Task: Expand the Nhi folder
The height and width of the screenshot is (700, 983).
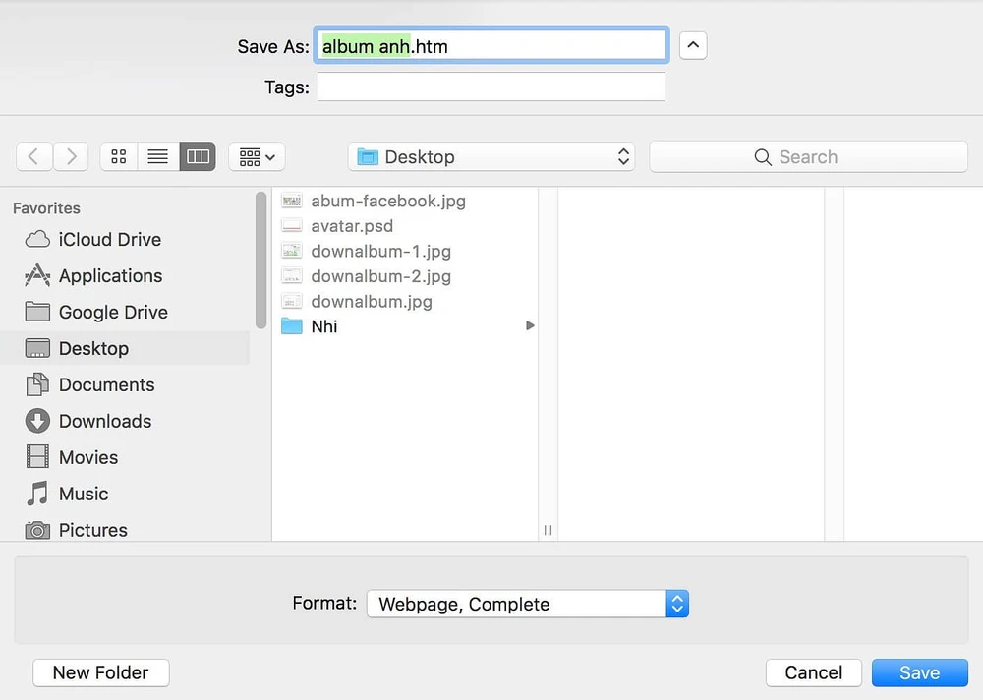Action: (x=323, y=326)
